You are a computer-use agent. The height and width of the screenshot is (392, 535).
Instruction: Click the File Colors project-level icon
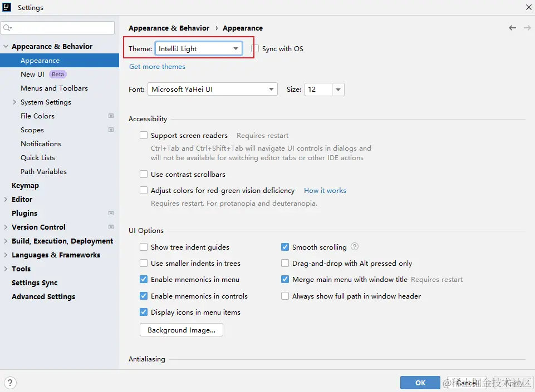[x=111, y=116]
